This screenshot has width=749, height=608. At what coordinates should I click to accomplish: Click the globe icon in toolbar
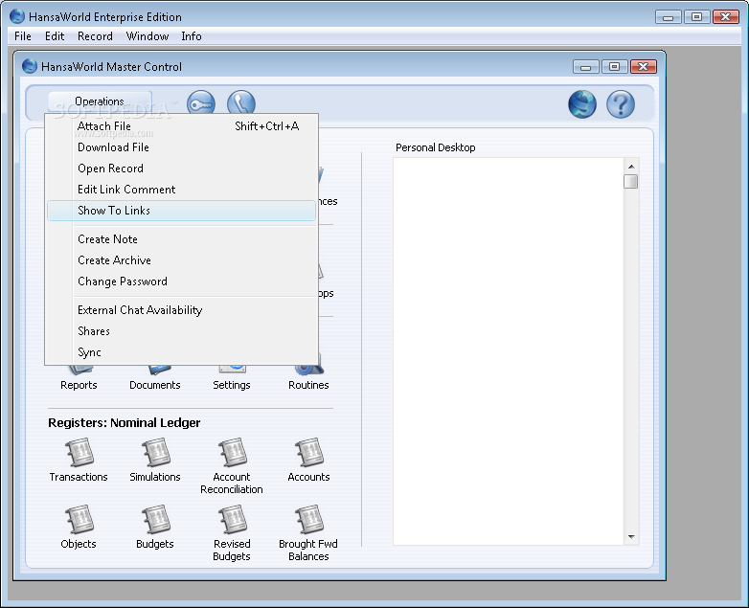point(582,104)
